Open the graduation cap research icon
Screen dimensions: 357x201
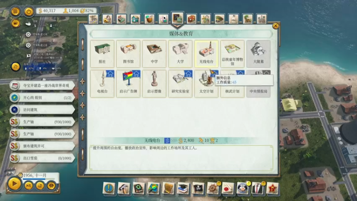(183, 188)
